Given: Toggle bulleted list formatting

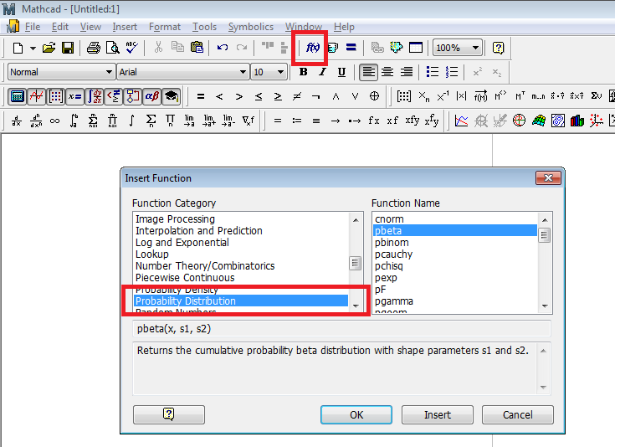Looking at the screenshot, I should point(433,72).
